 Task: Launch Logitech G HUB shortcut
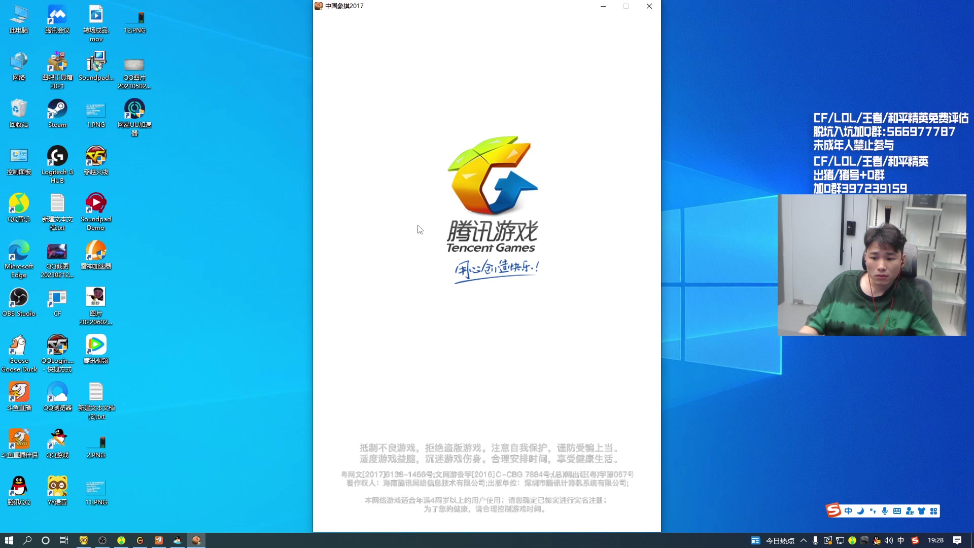[x=57, y=165]
